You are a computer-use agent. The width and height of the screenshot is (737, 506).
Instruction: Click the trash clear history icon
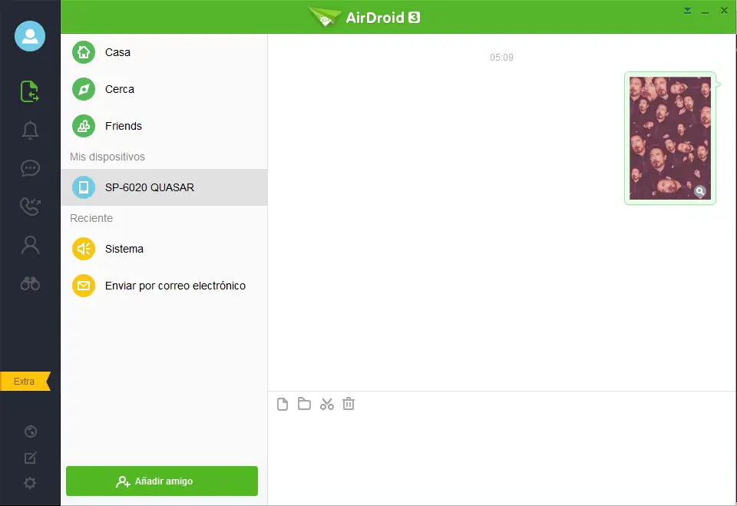pyautogui.click(x=349, y=403)
